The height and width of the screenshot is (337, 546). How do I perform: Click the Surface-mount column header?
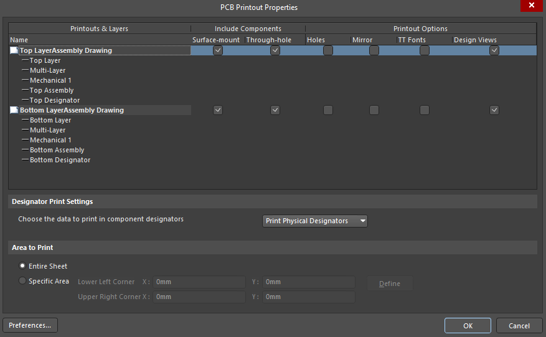[x=218, y=40]
